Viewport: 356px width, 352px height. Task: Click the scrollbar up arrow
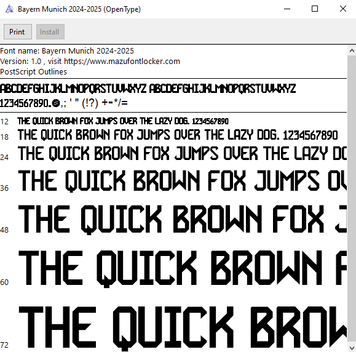pyautogui.click(x=352, y=50)
